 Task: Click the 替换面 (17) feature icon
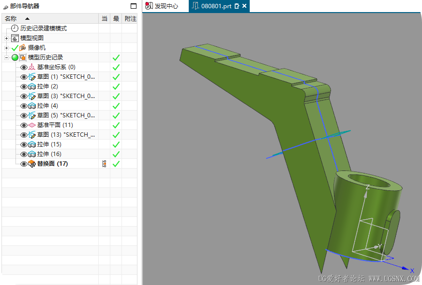tap(32, 164)
